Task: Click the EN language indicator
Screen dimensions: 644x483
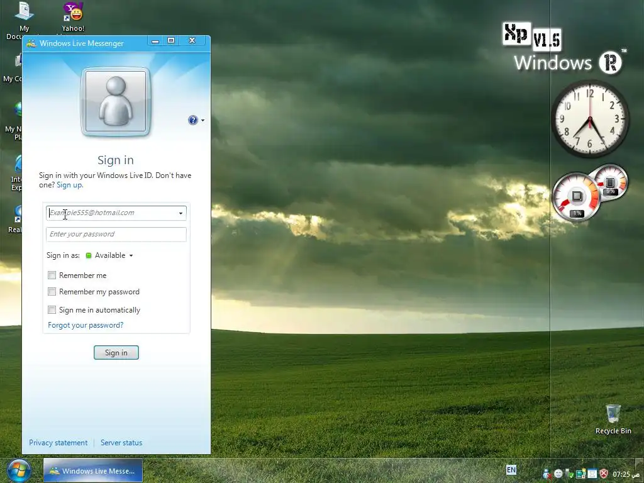Action: click(511, 470)
